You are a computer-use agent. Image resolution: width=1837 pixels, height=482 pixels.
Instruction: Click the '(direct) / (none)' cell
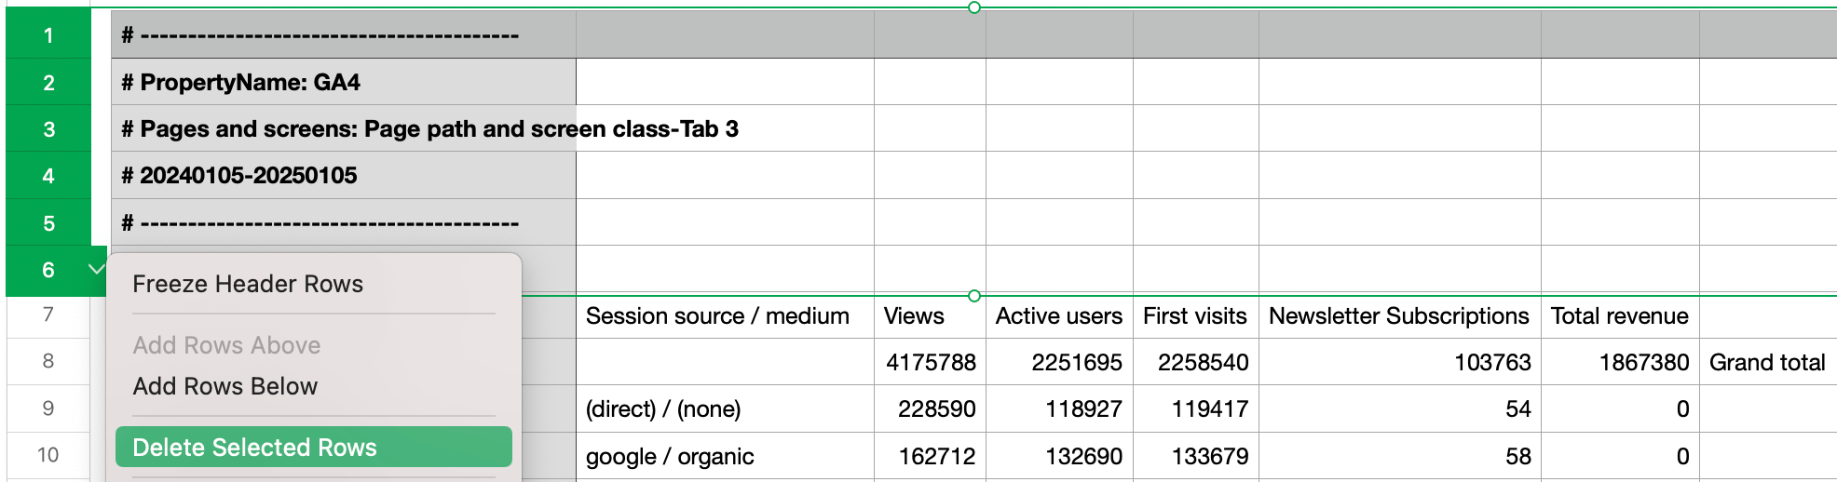(x=725, y=408)
